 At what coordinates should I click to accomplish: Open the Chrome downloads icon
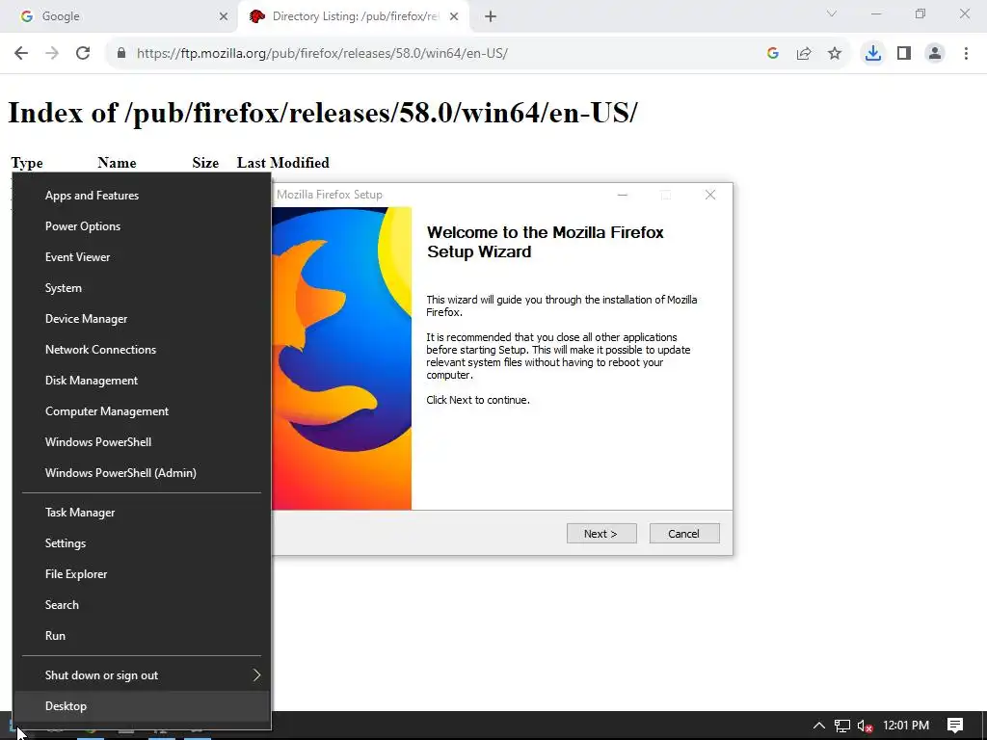[x=873, y=54]
